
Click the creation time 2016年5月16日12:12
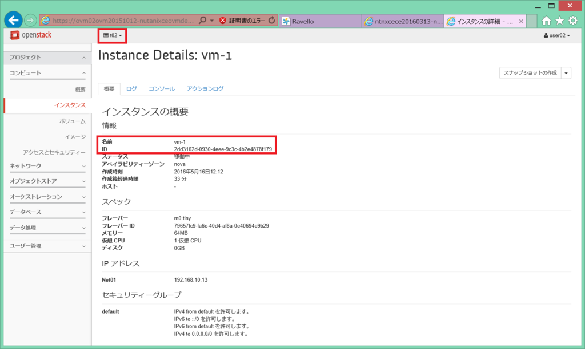198,172
